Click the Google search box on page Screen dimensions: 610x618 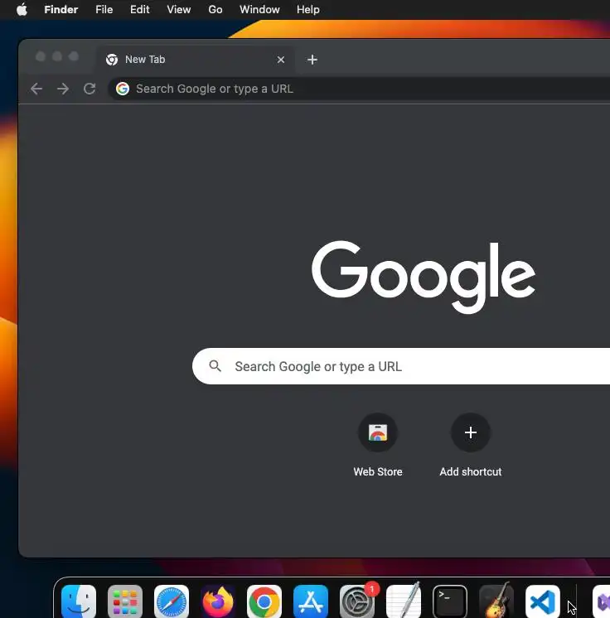click(401, 366)
